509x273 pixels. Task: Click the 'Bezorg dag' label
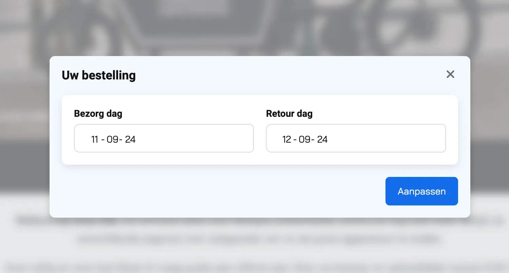tap(98, 113)
